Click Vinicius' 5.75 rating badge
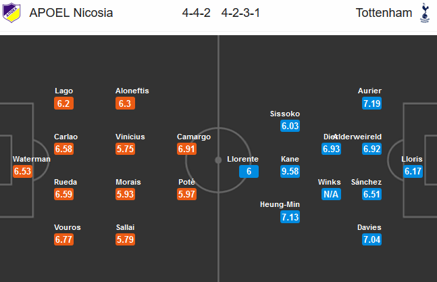Screen dimensions: 437x282 126,149
